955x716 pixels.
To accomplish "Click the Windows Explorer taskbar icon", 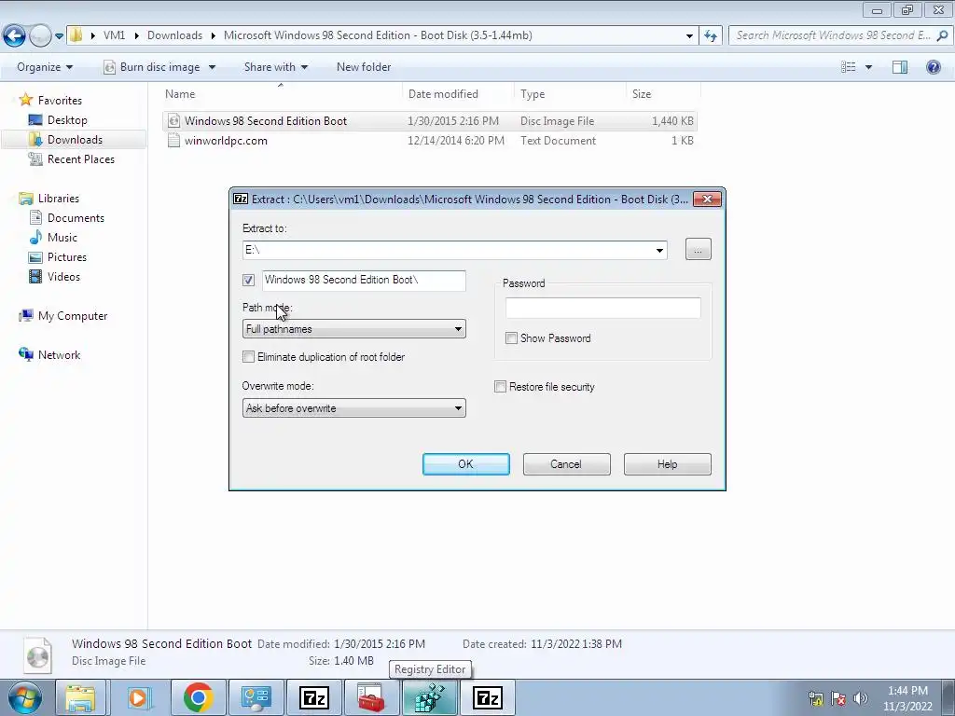I will coord(80,697).
